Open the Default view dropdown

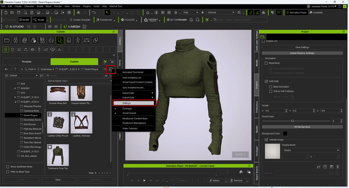coord(21,76)
